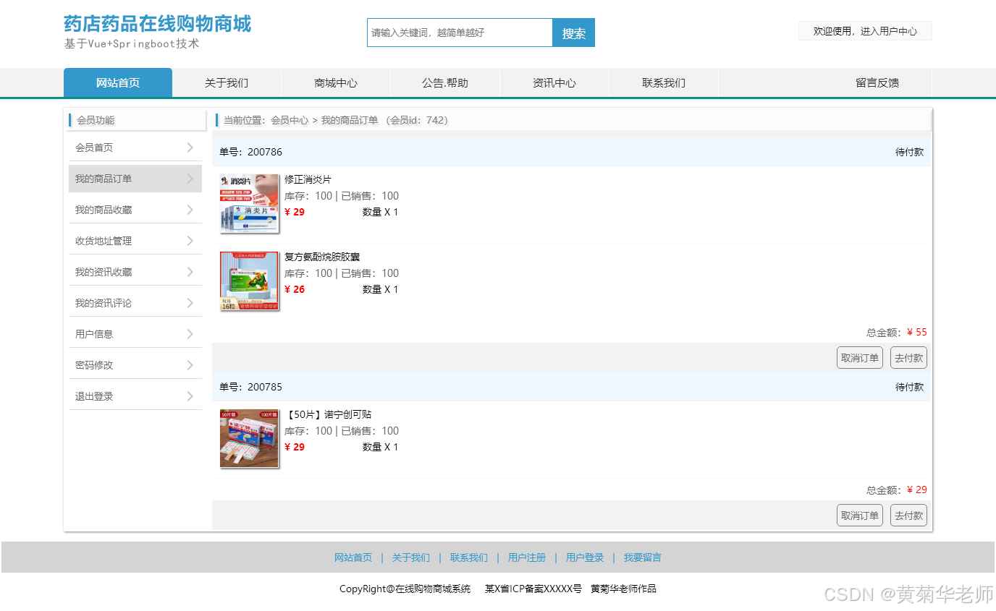
Task: Expand the 我的商品收藏 sidebar entry
Action: click(x=135, y=209)
